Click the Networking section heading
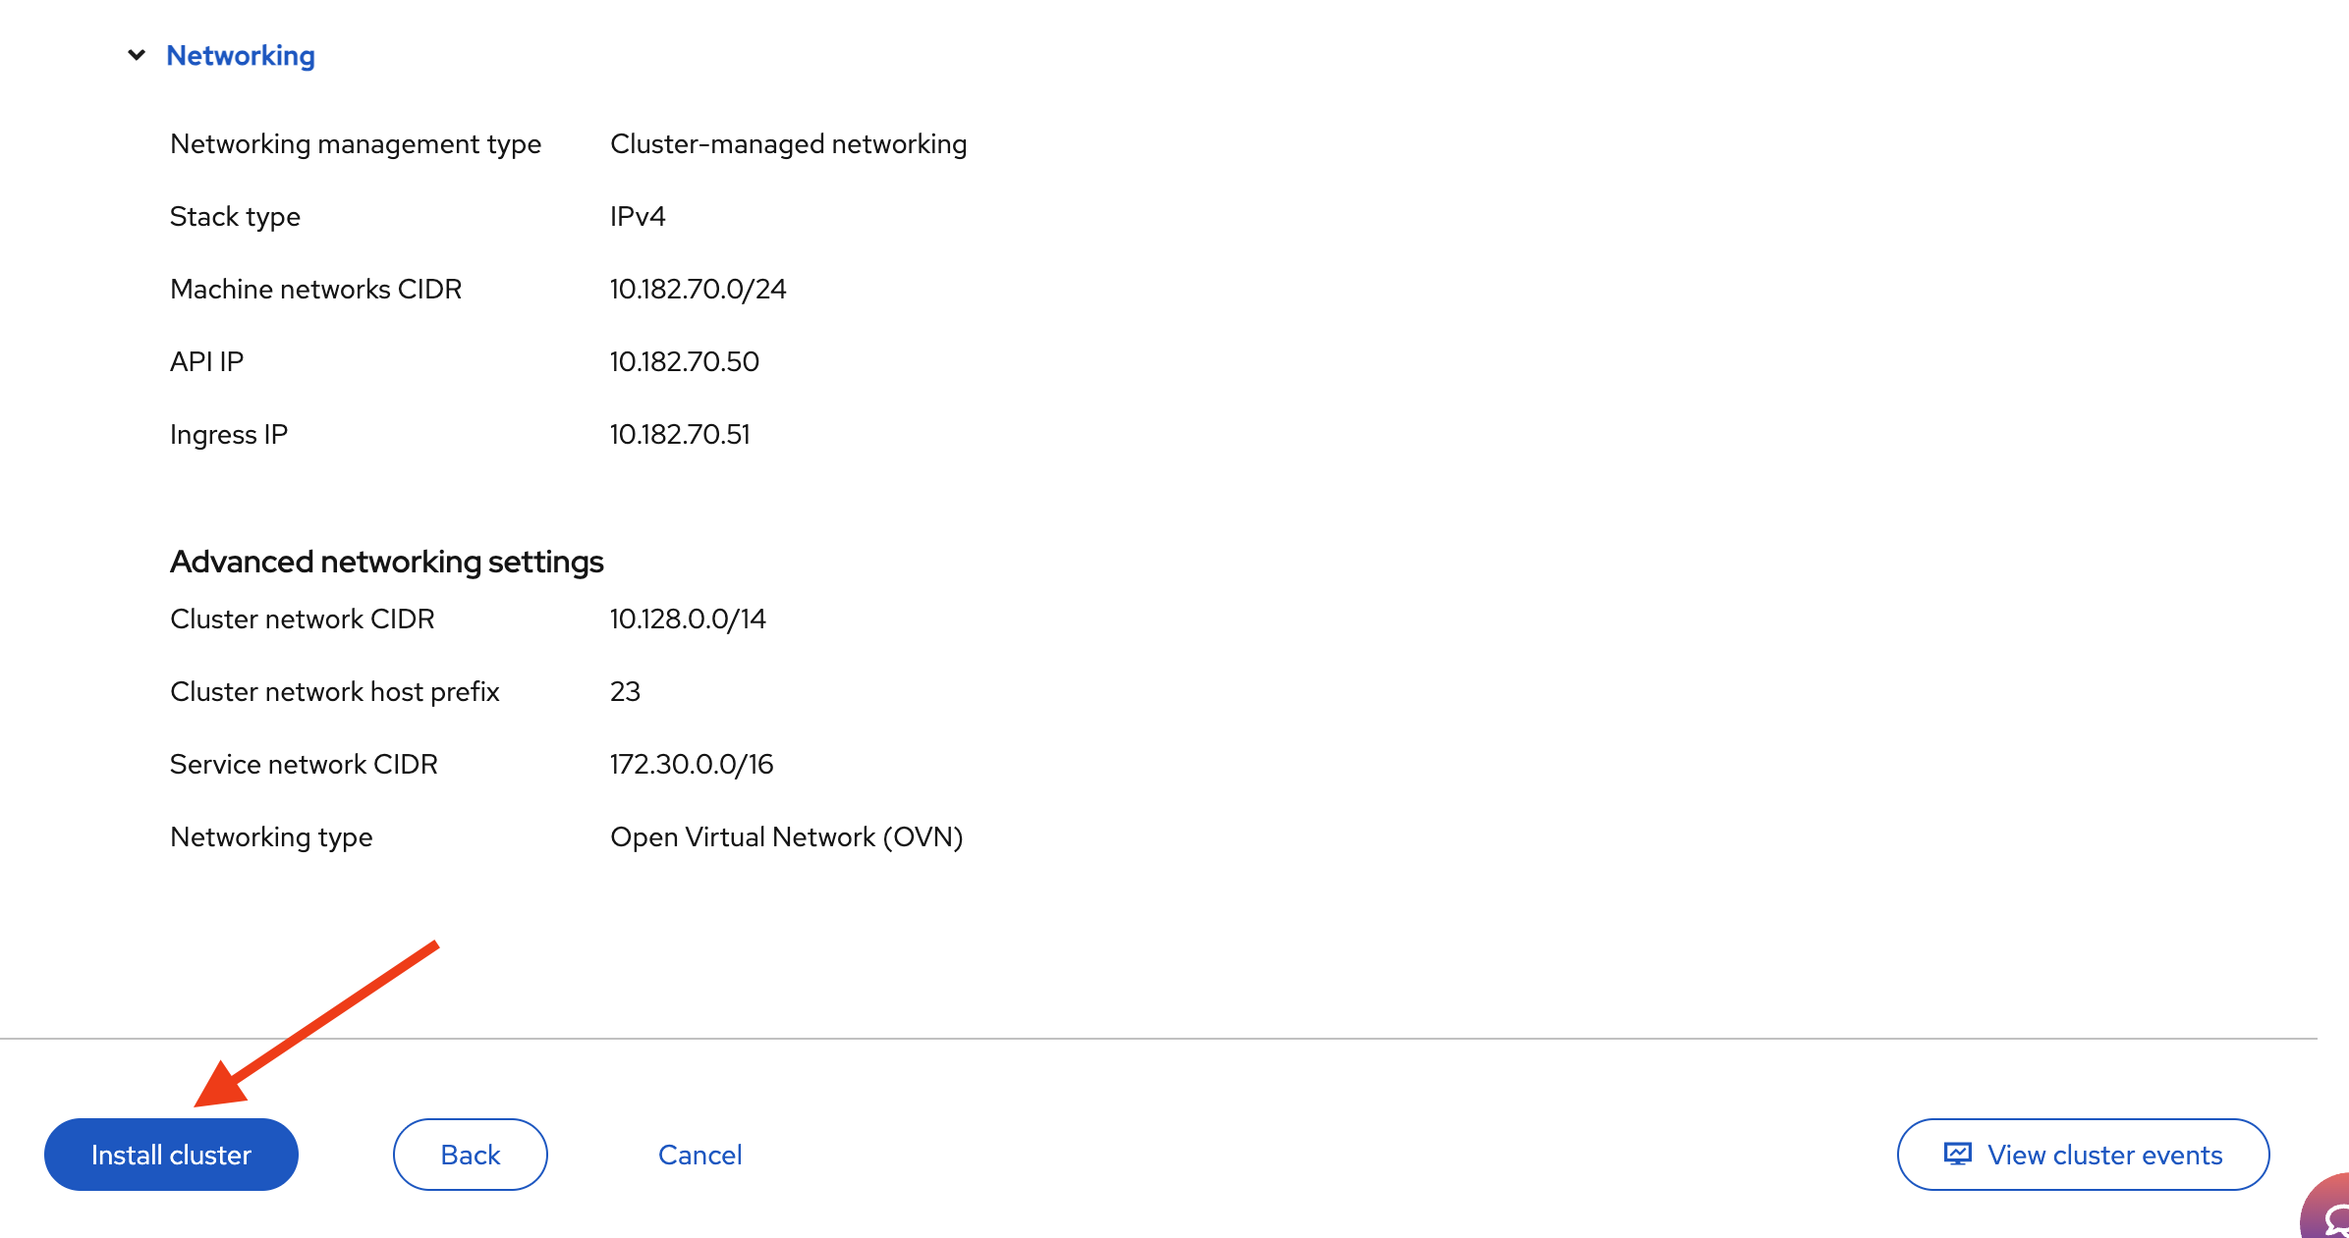 click(241, 56)
